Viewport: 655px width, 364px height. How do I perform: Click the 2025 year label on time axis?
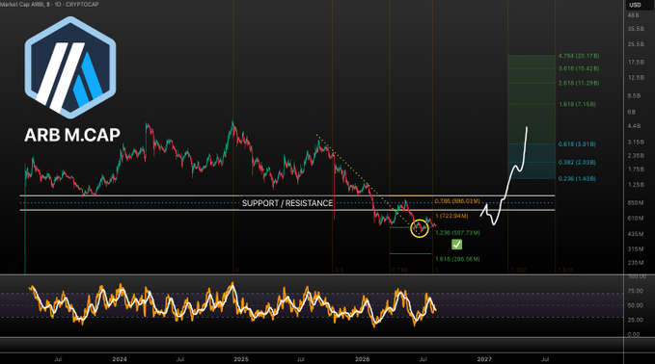point(241,359)
